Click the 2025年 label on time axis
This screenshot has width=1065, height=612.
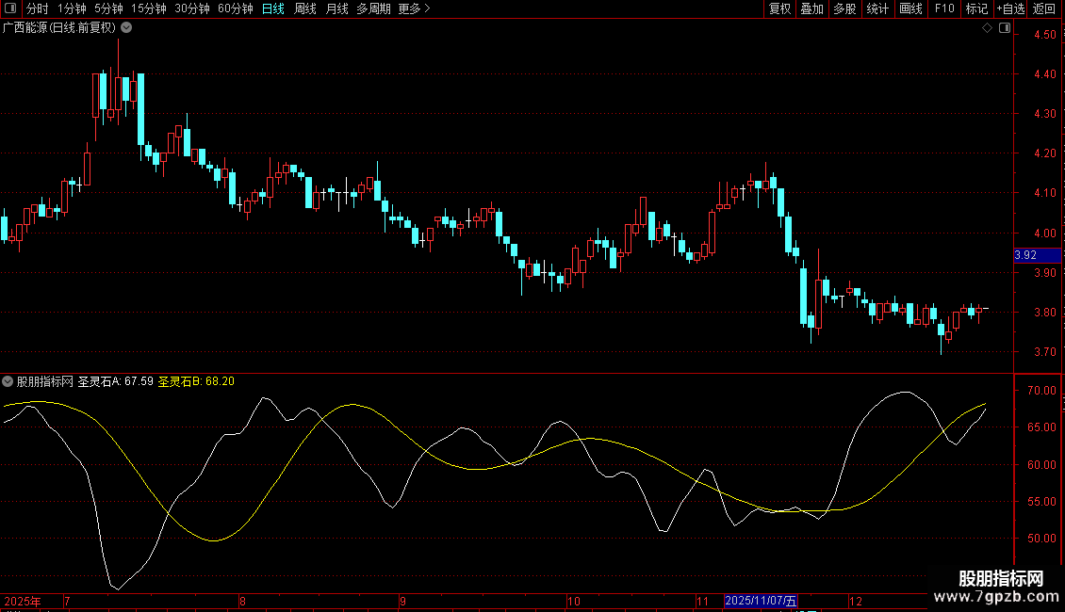(x=23, y=601)
